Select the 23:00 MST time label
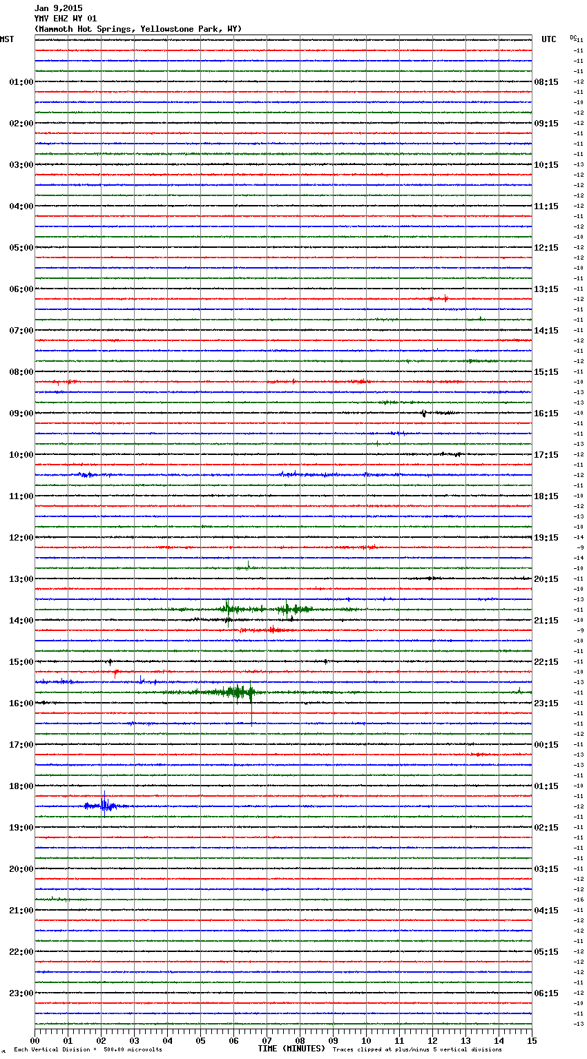Viewport: 587px width, 1059px height. point(21,993)
